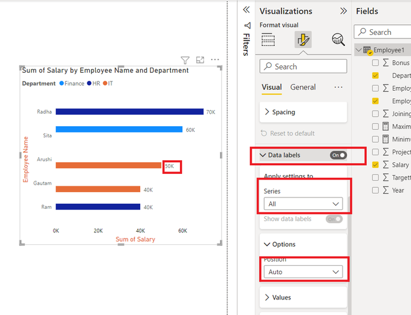Open Focus mode icon on the visual
The image size is (411, 315).
tap(200, 60)
